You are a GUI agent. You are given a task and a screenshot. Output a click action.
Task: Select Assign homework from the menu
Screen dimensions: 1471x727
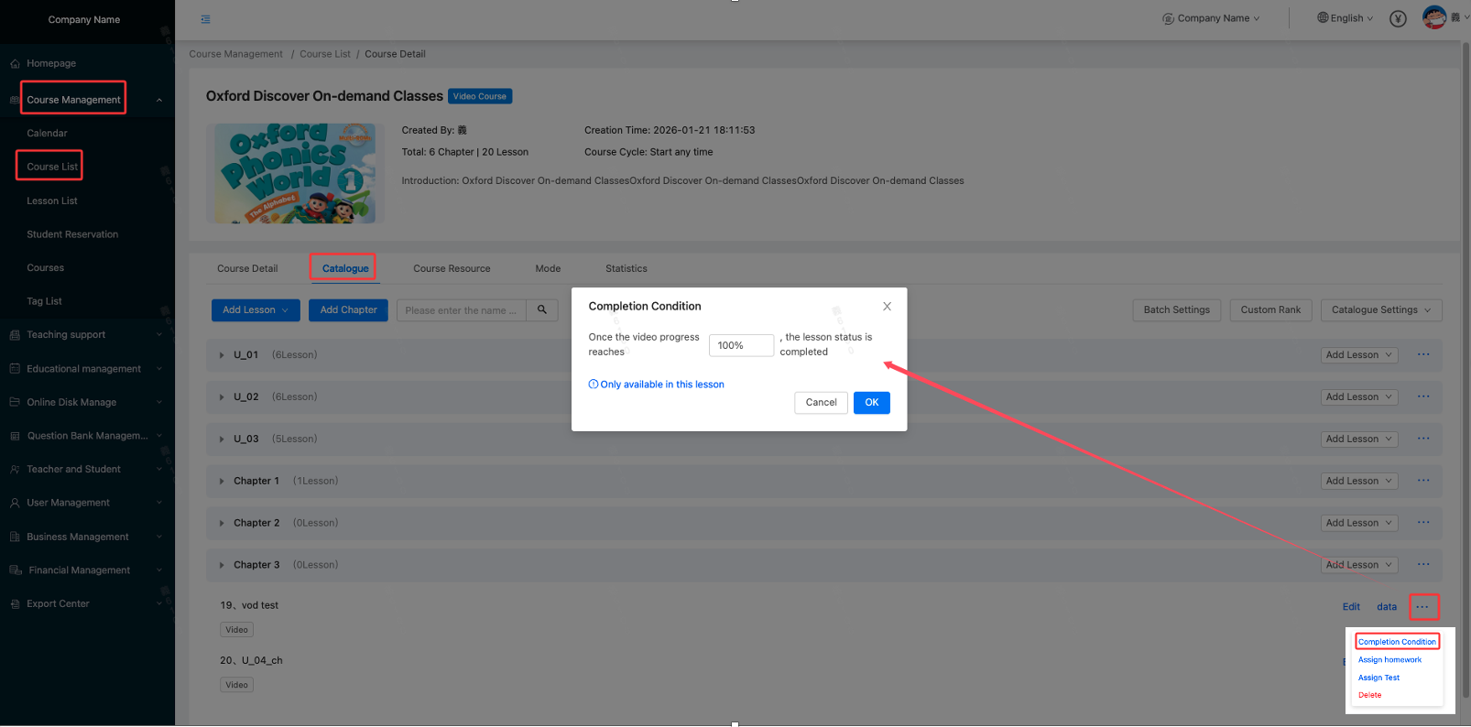(x=1389, y=660)
